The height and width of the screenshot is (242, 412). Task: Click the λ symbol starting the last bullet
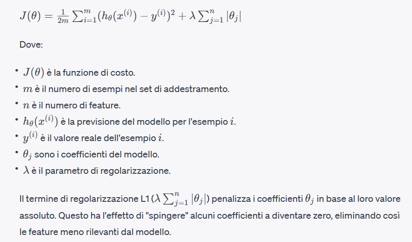pyautogui.click(x=26, y=170)
